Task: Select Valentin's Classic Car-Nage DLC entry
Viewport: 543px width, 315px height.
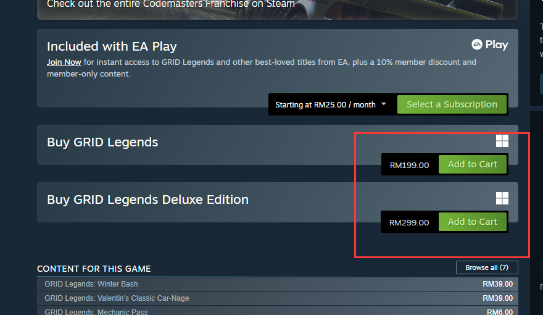Action: (x=117, y=298)
